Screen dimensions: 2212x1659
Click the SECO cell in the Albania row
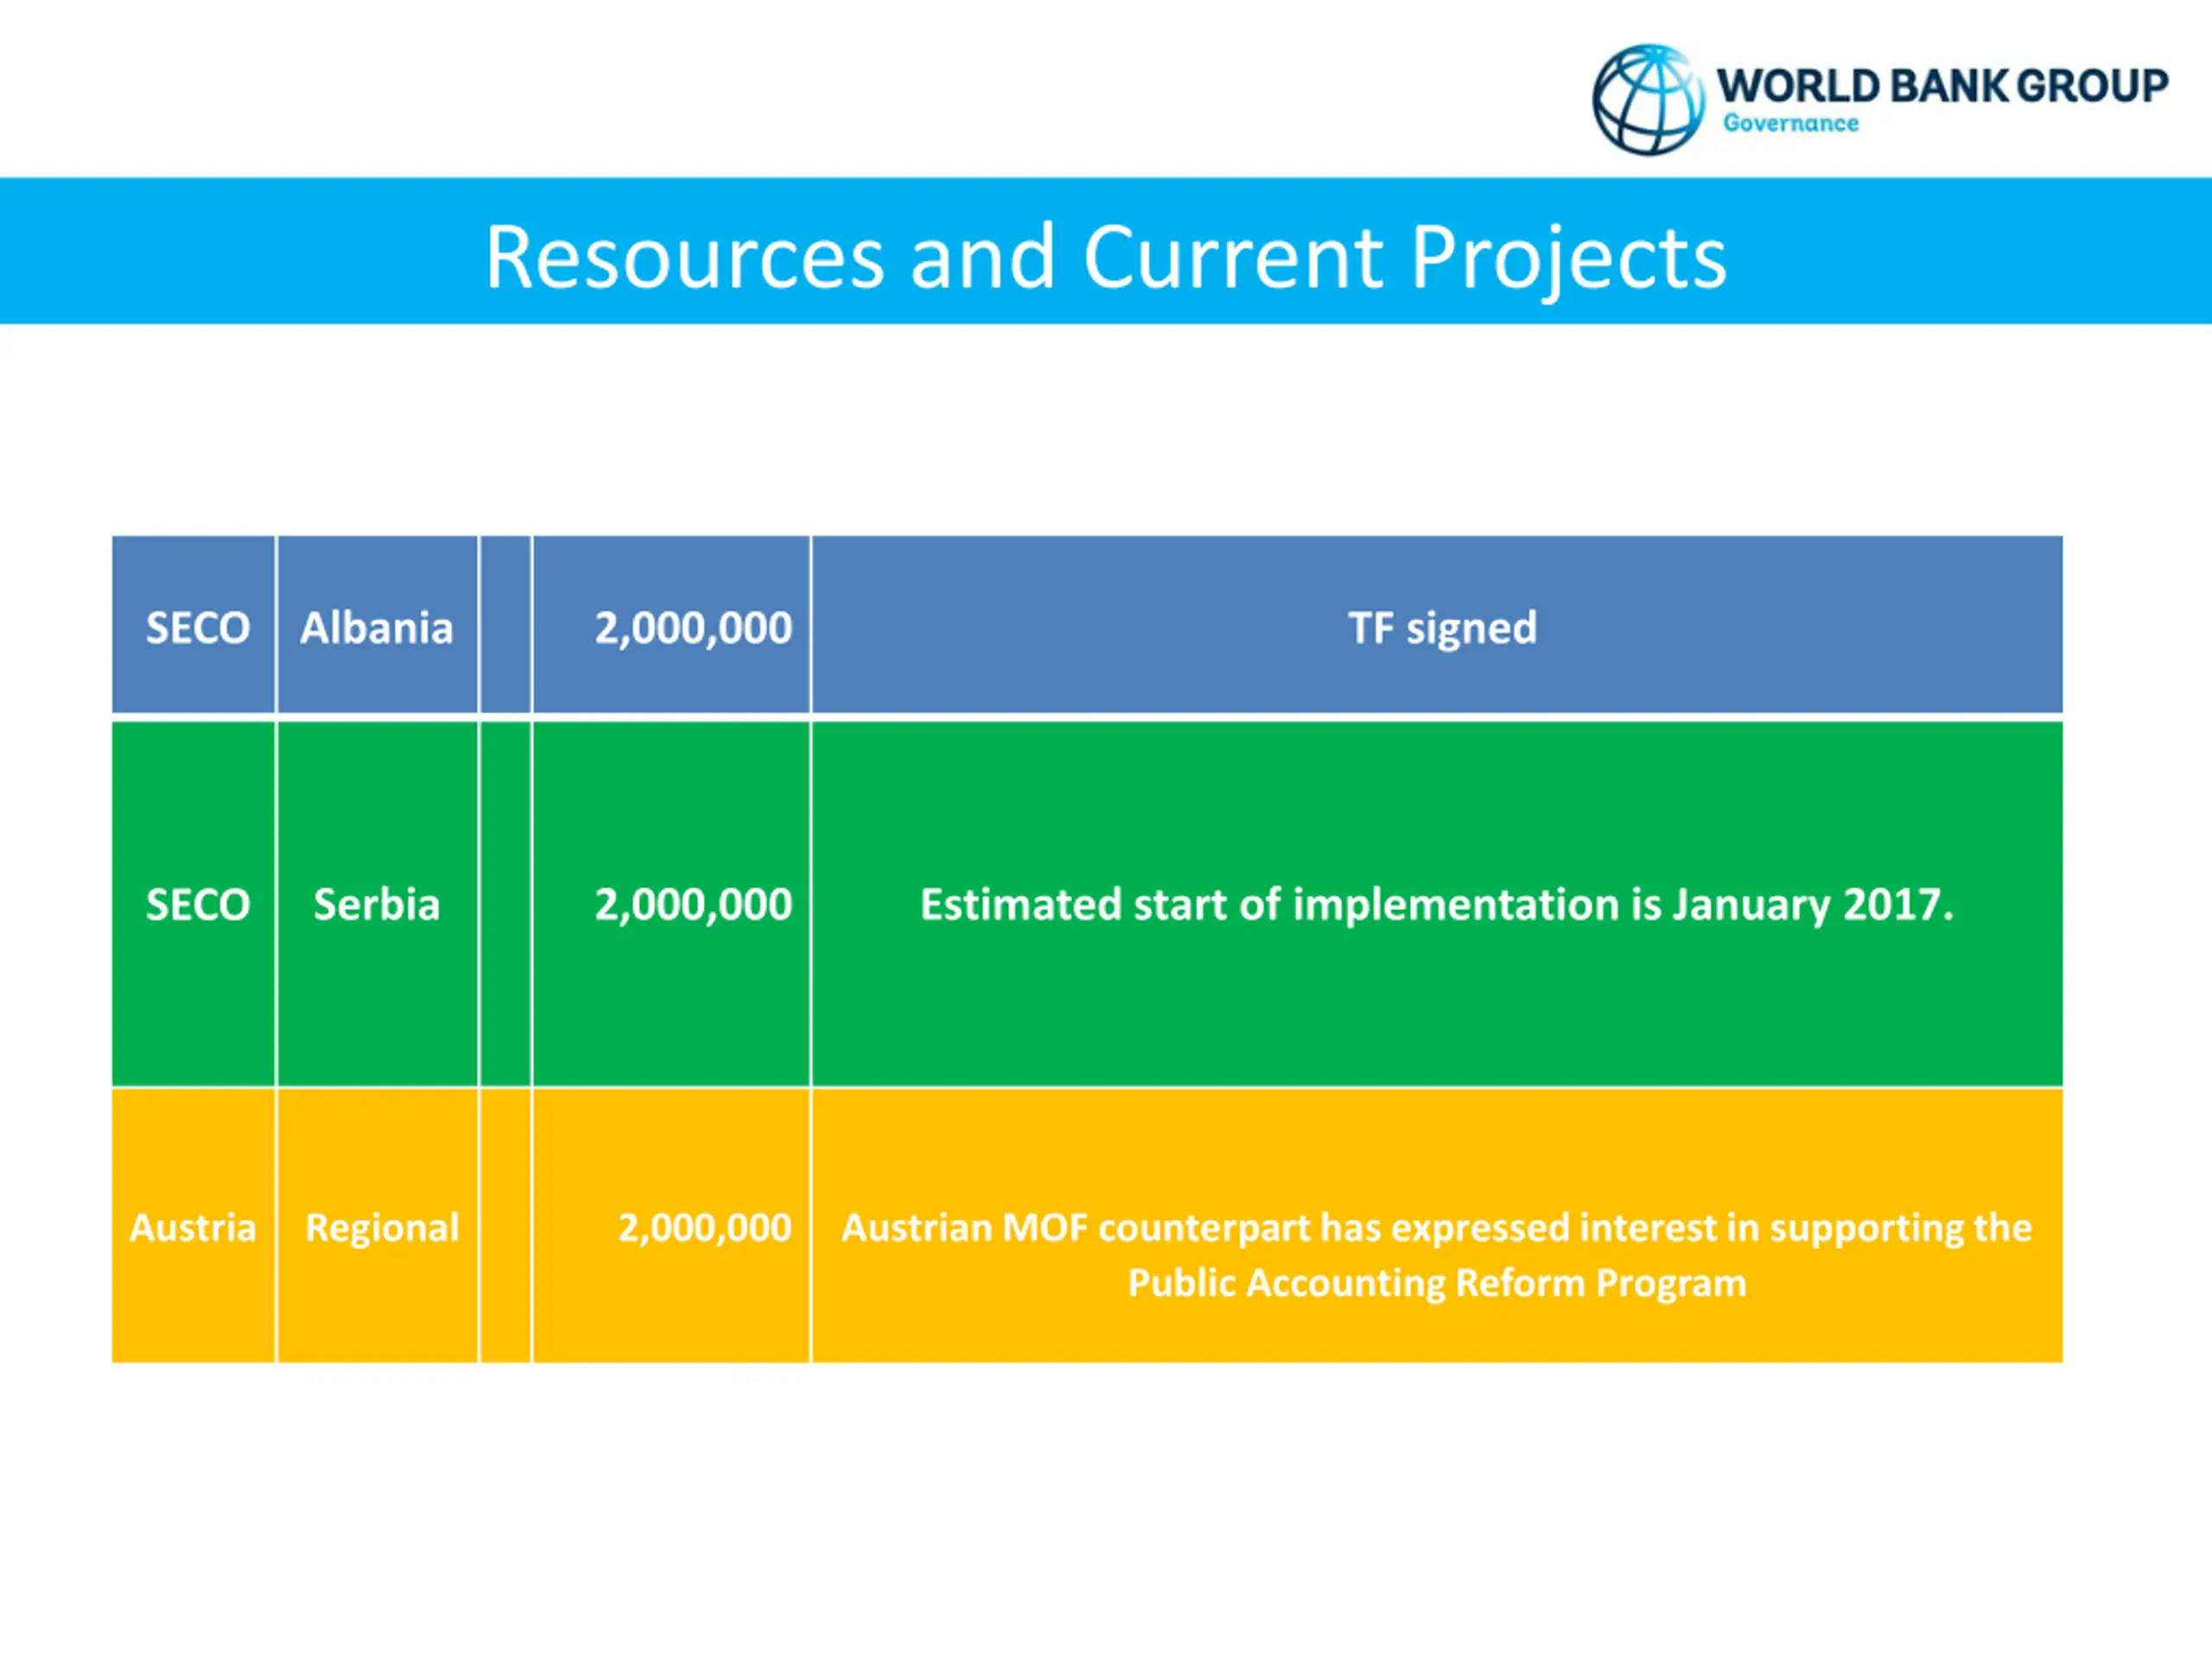(x=194, y=625)
